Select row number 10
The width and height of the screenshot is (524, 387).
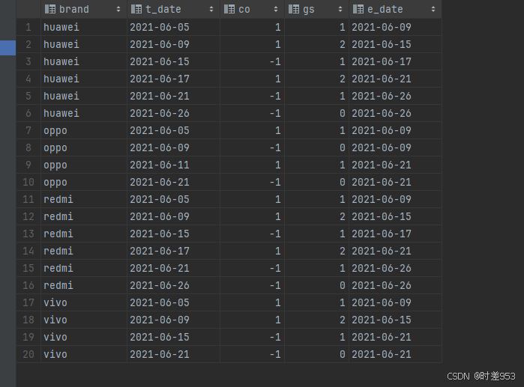pos(28,182)
